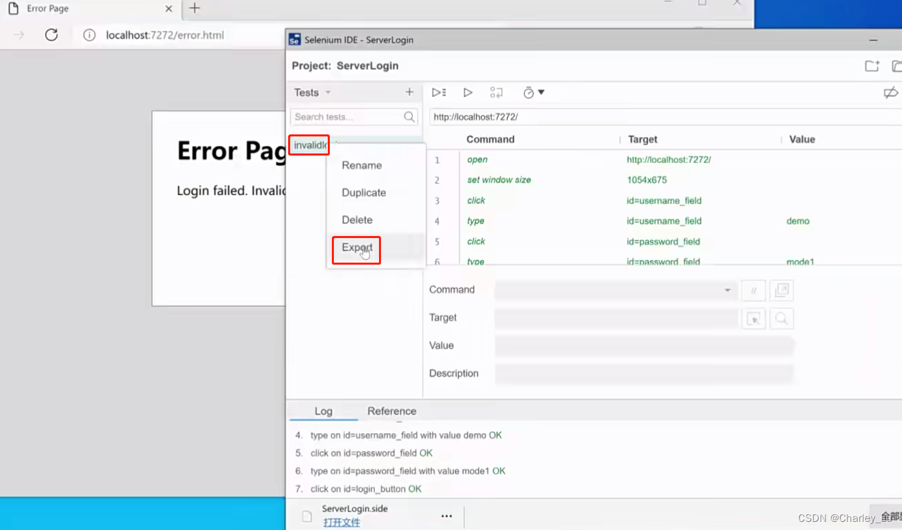Open new window configuration button
Viewport: 902px width, 530px height.
[x=781, y=291]
